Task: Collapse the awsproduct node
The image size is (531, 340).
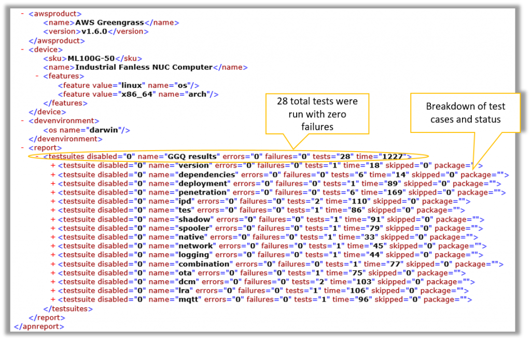Action: (22, 14)
